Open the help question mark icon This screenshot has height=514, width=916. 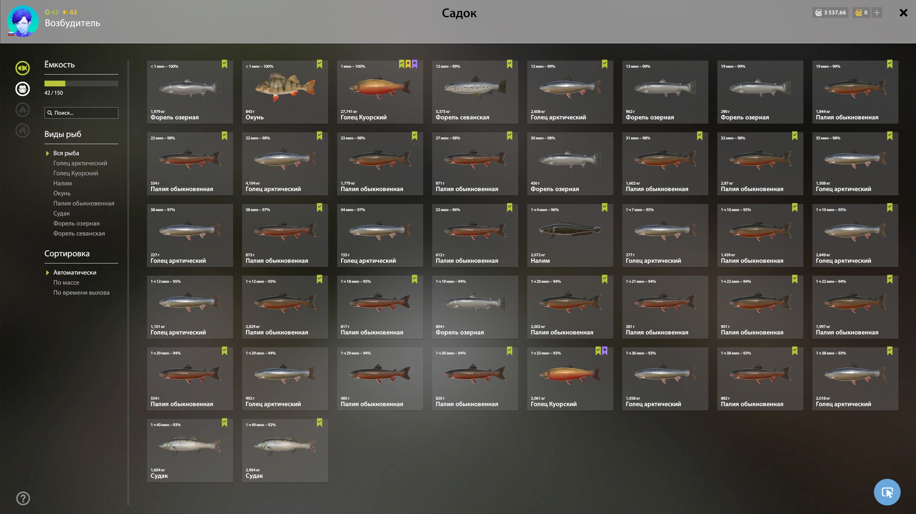tap(23, 498)
